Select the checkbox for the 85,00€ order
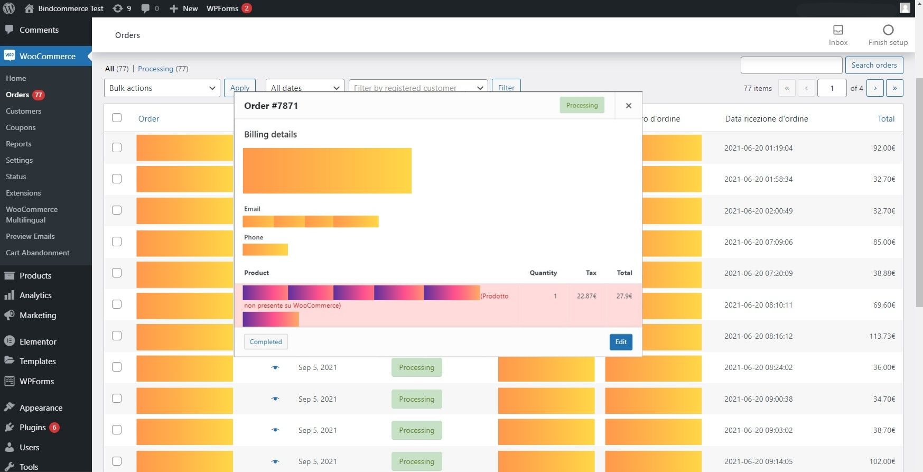This screenshot has height=472, width=923. [117, 242]
